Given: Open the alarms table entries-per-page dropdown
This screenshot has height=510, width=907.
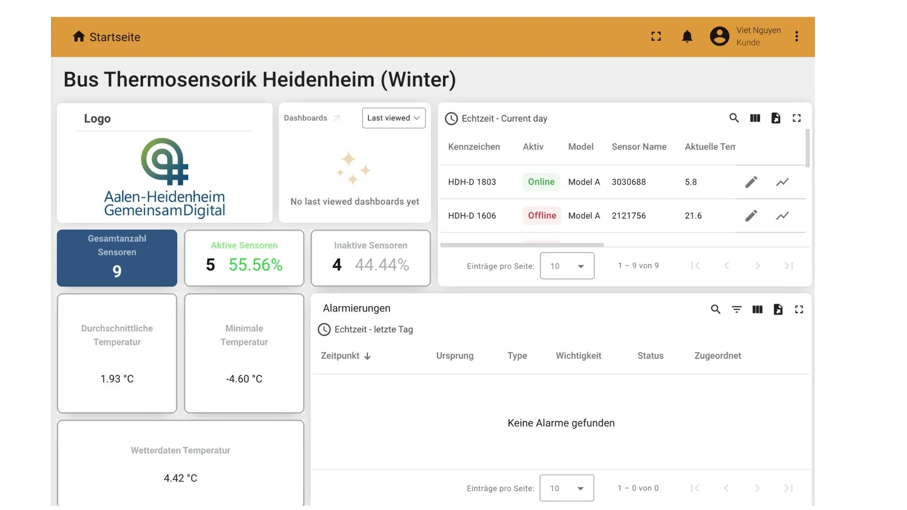Looking at the screenshot, I should click(566, 488).
